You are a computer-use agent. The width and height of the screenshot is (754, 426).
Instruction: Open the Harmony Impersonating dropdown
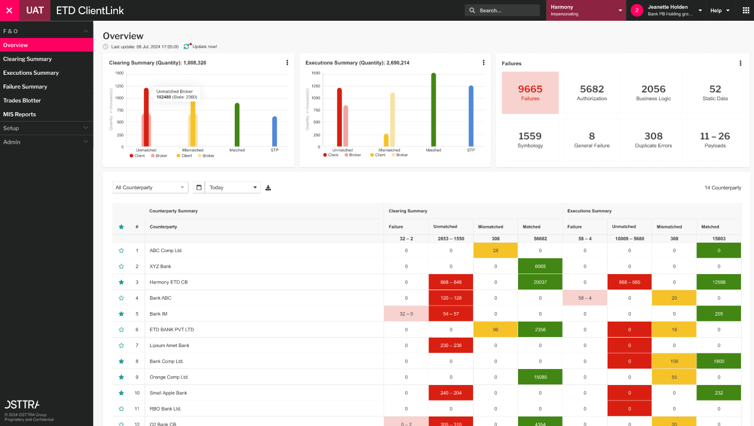pos(586,10)
